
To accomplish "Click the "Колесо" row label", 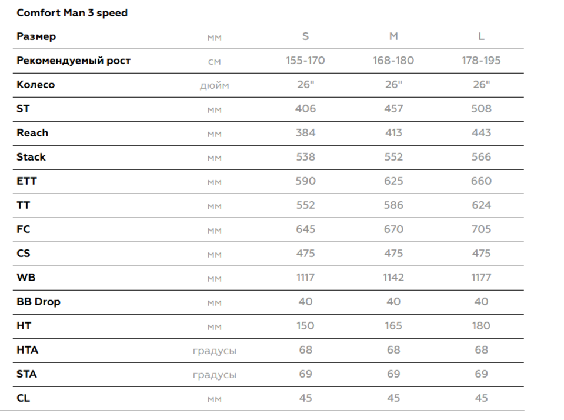I will click(35, 85).
